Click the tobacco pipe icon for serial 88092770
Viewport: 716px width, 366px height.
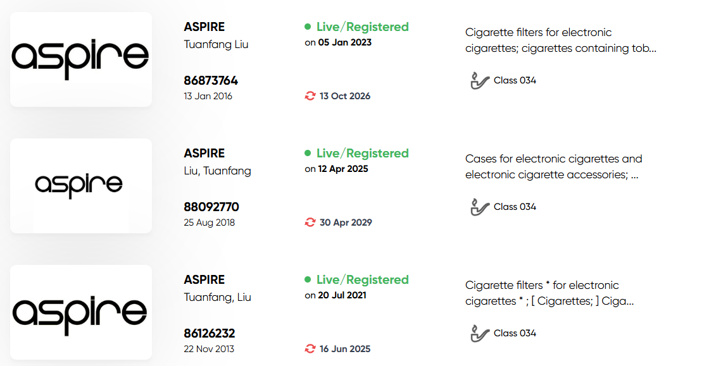coord(479,207)
